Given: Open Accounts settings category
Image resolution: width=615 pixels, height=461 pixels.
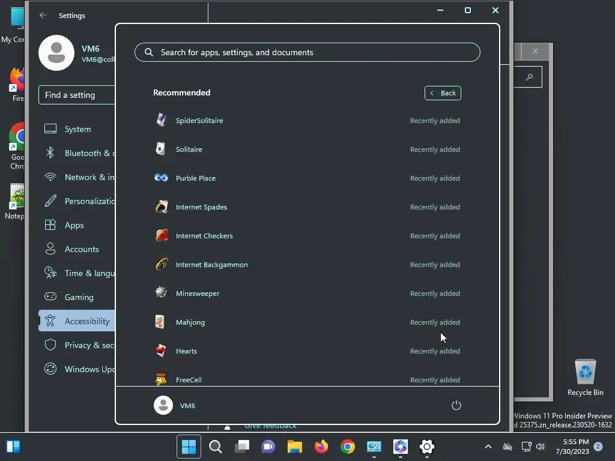Looking at the screenshot, I should pos(77,249).
